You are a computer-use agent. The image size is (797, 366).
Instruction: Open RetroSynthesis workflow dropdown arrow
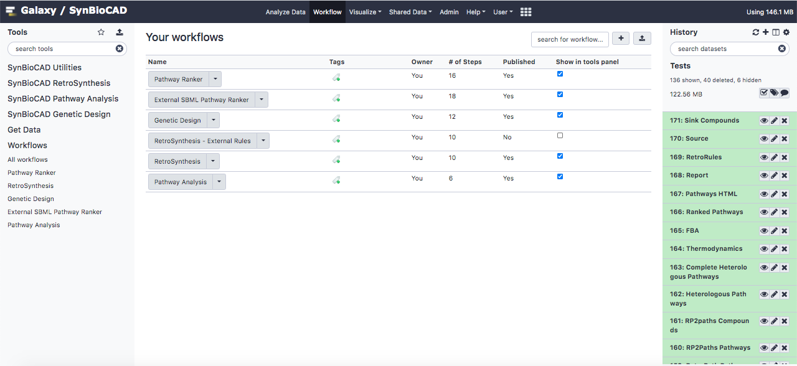click(x=213, y=161)
